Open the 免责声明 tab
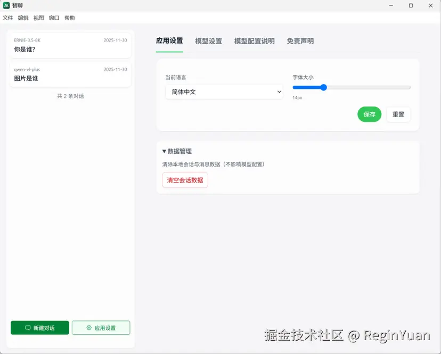441x354 pixels. click(x=300, y=40)
